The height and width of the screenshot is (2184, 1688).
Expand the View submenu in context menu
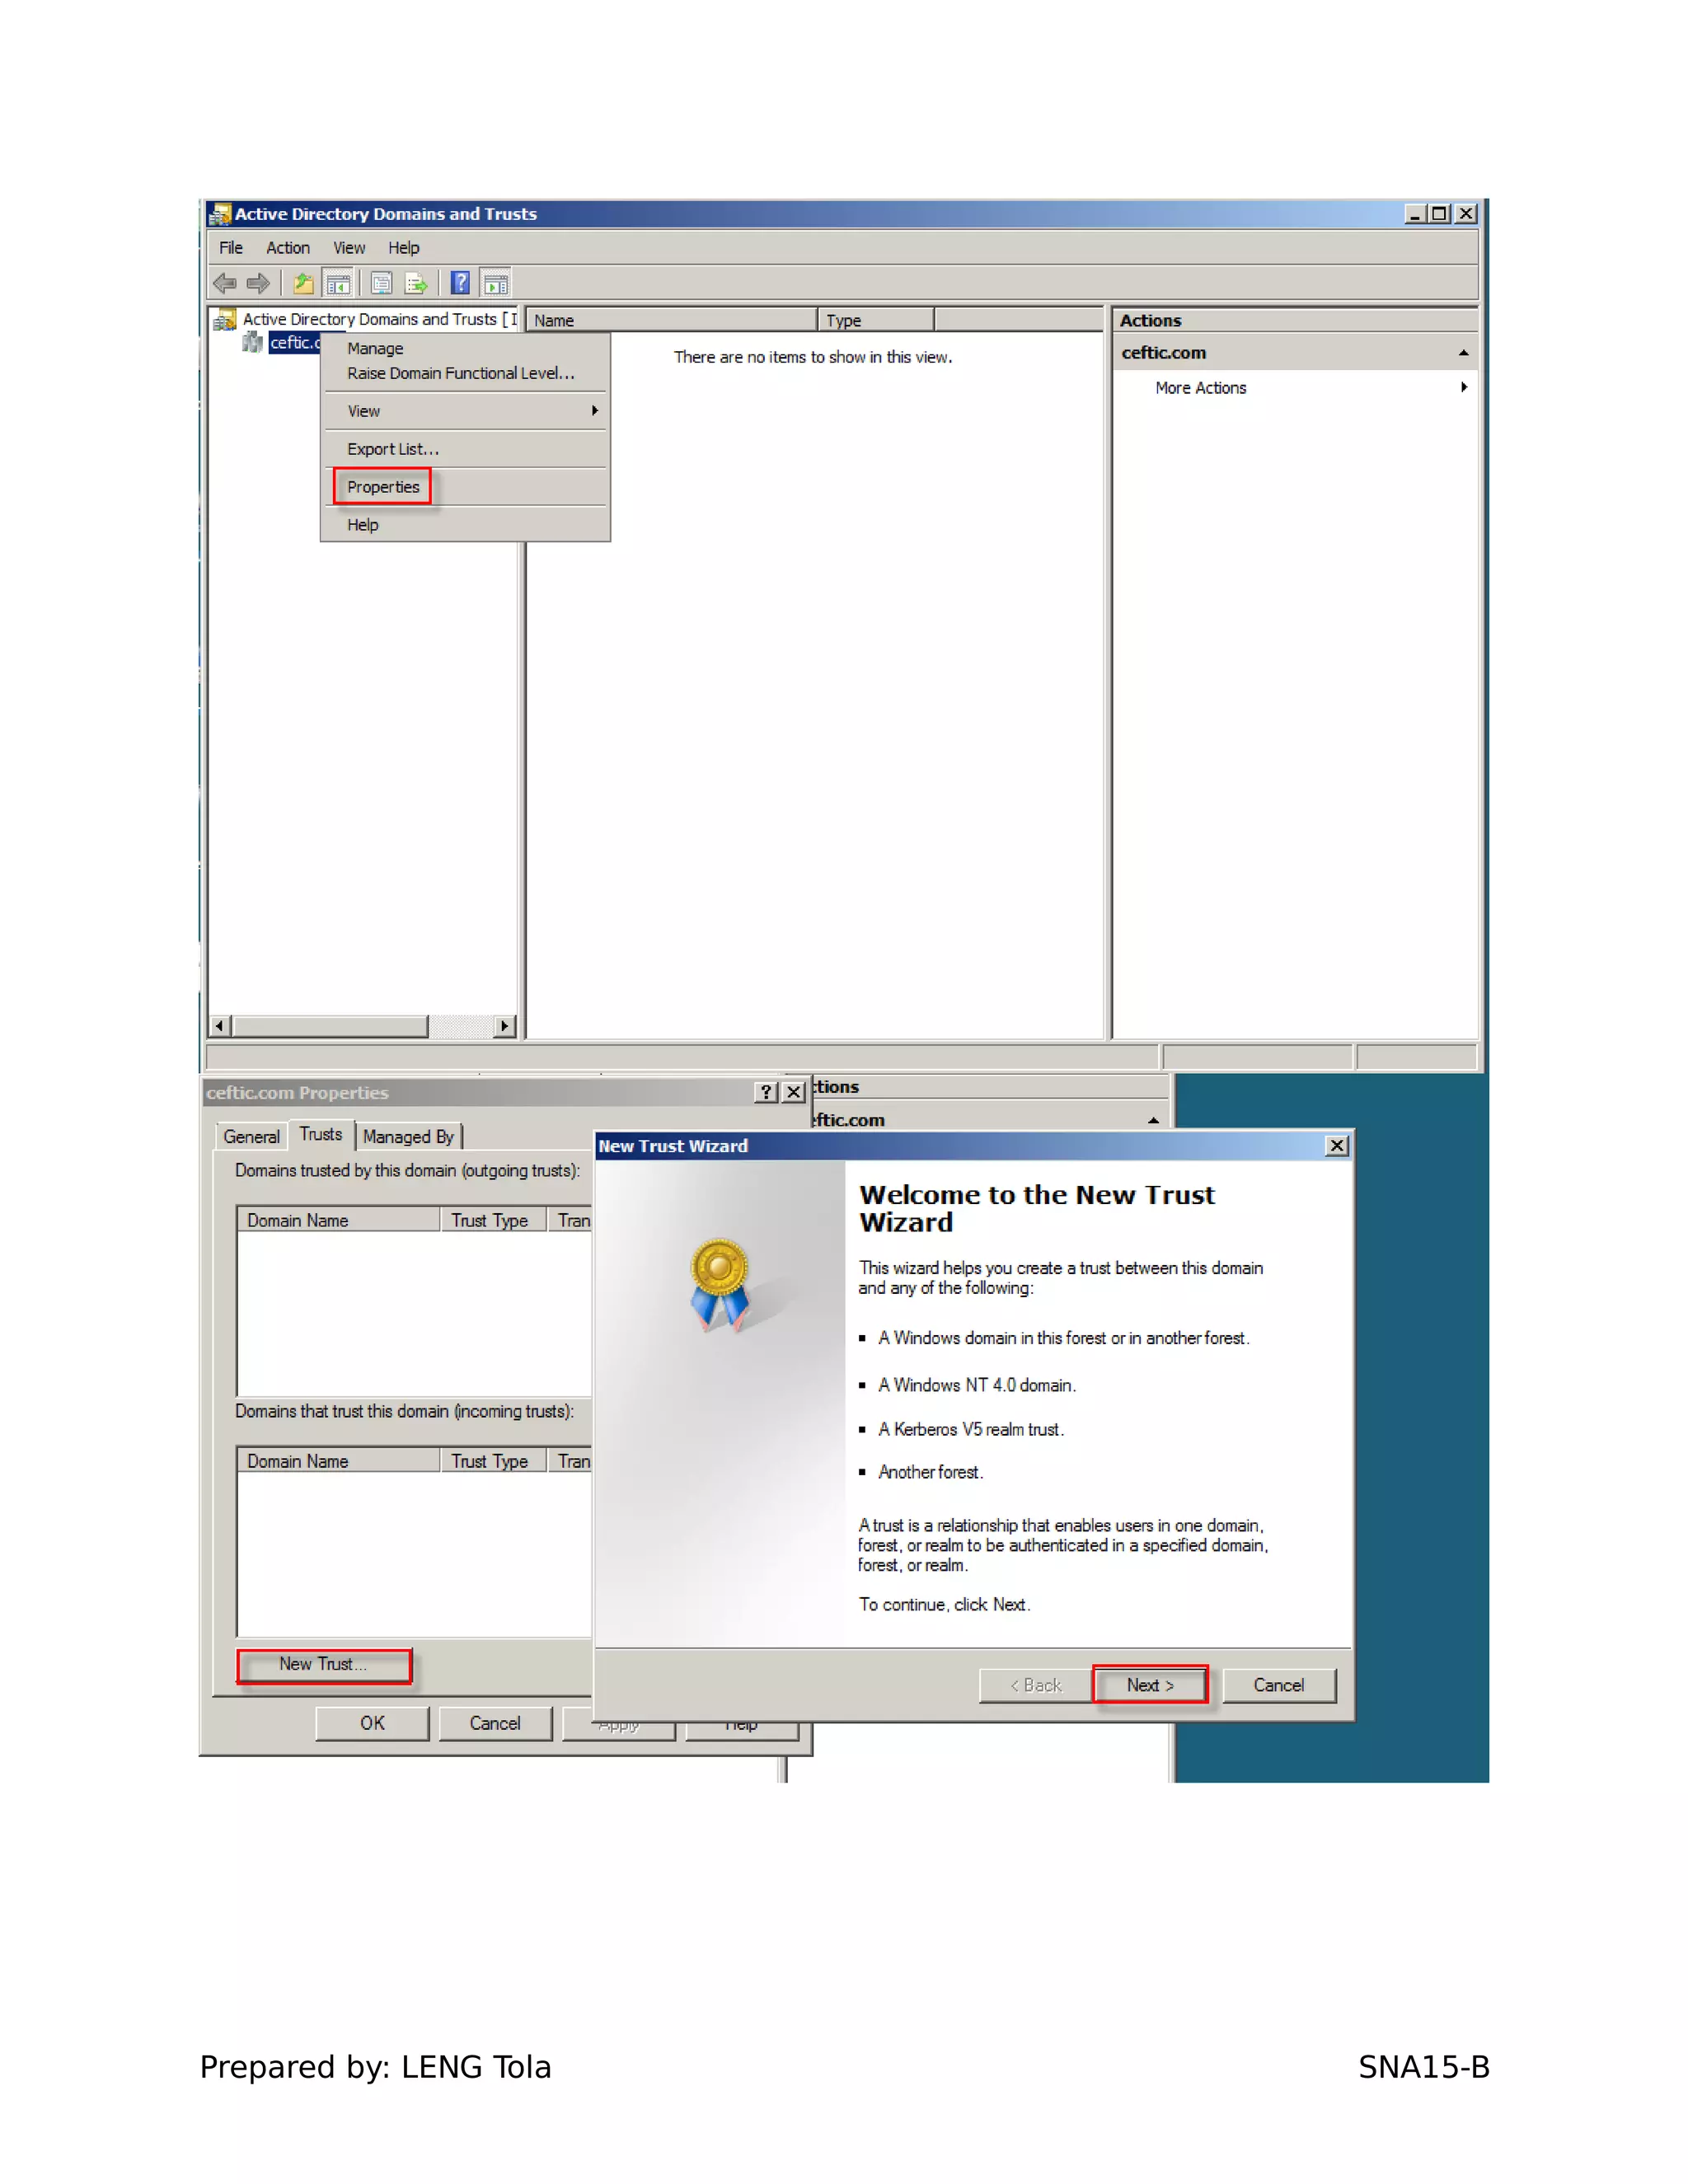pyautogui.click(x=594, y=411)
